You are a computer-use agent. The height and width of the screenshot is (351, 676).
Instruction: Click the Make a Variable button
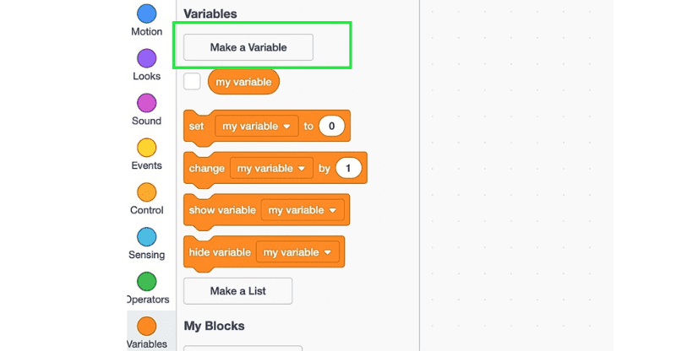(x=248, y=47)
